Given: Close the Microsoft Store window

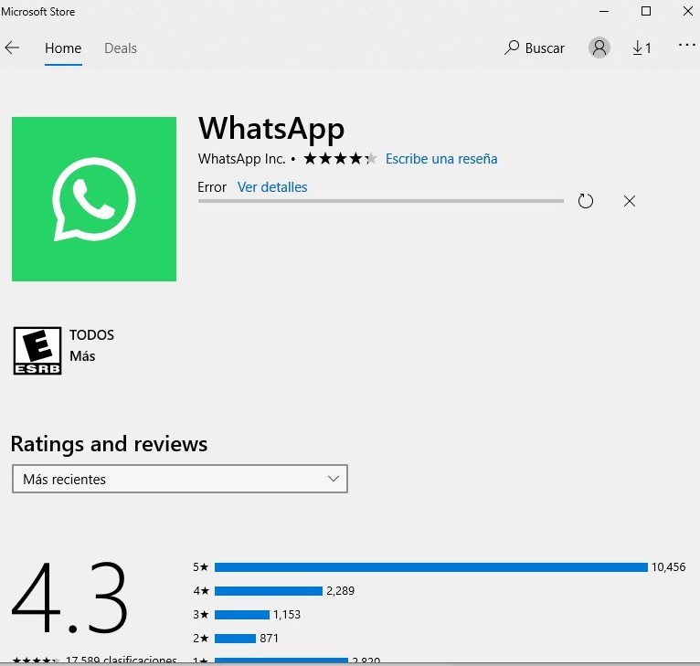Looking at the screenshot, I should [x=688, y=11].
